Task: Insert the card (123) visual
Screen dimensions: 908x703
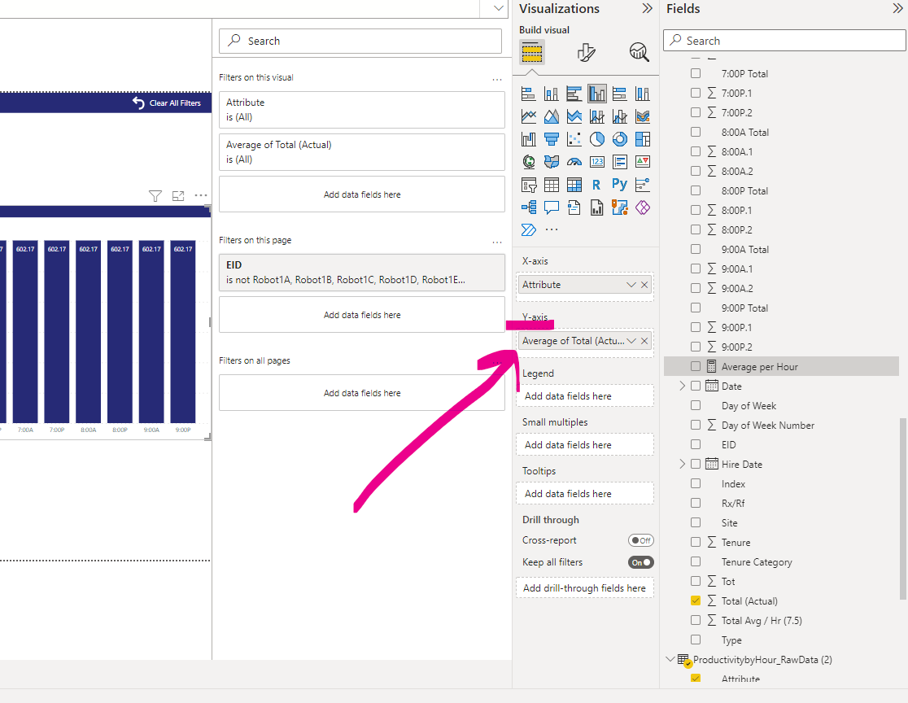Action: 597,162
